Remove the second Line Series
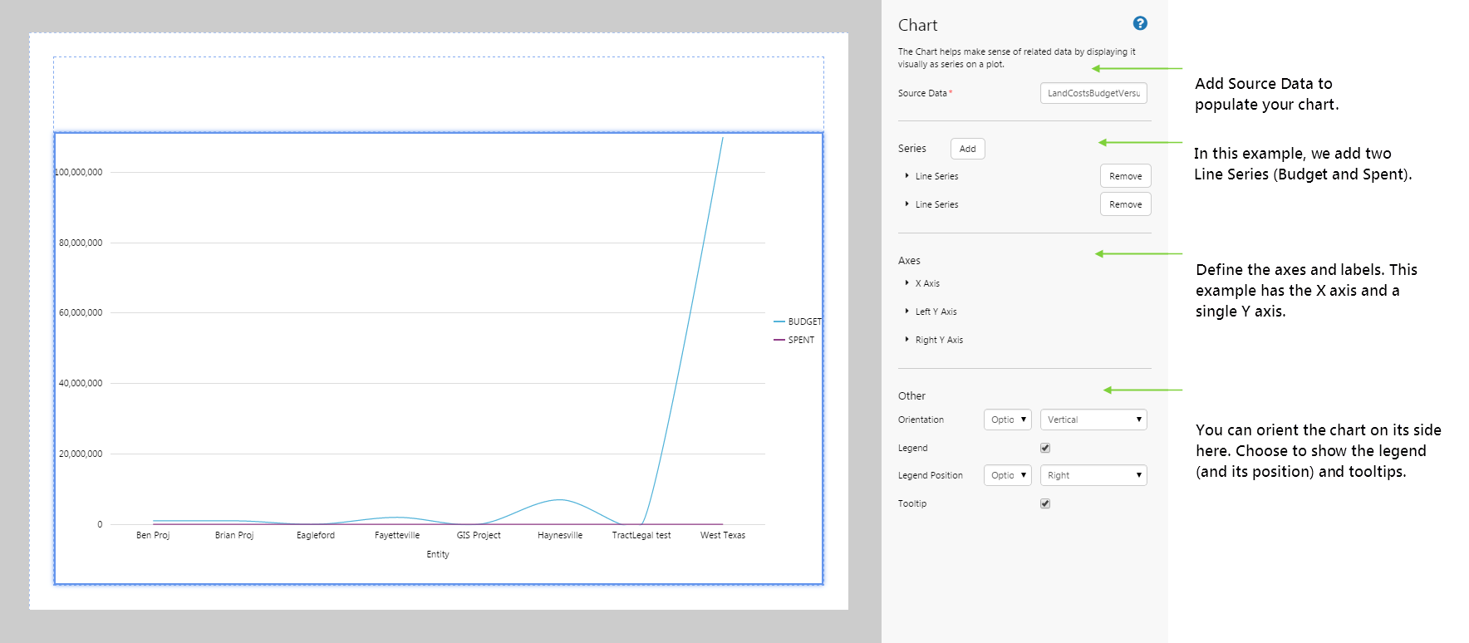The width and height of the screenshot is (1469, 643). pyautogui.click(x=1125, y=204)
